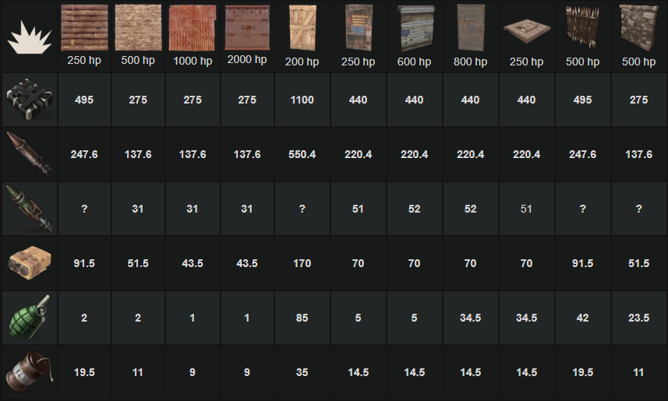The height and width of the screenshot is (401, 668).
Task: Click the question mark under high stone wall
Action: [x=639, y=209]
